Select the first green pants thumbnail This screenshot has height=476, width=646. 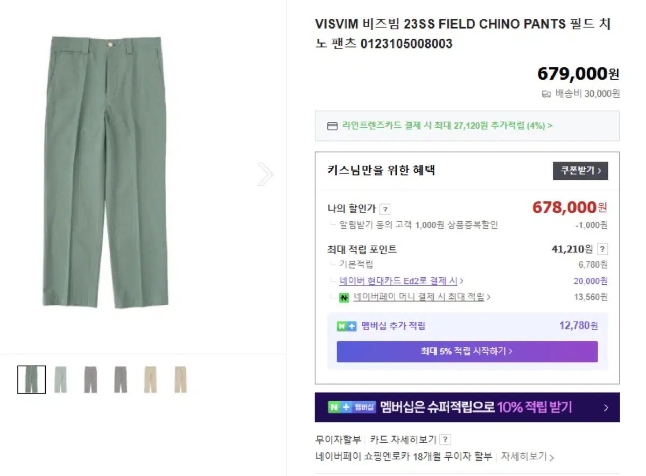(x=31, y=380)
